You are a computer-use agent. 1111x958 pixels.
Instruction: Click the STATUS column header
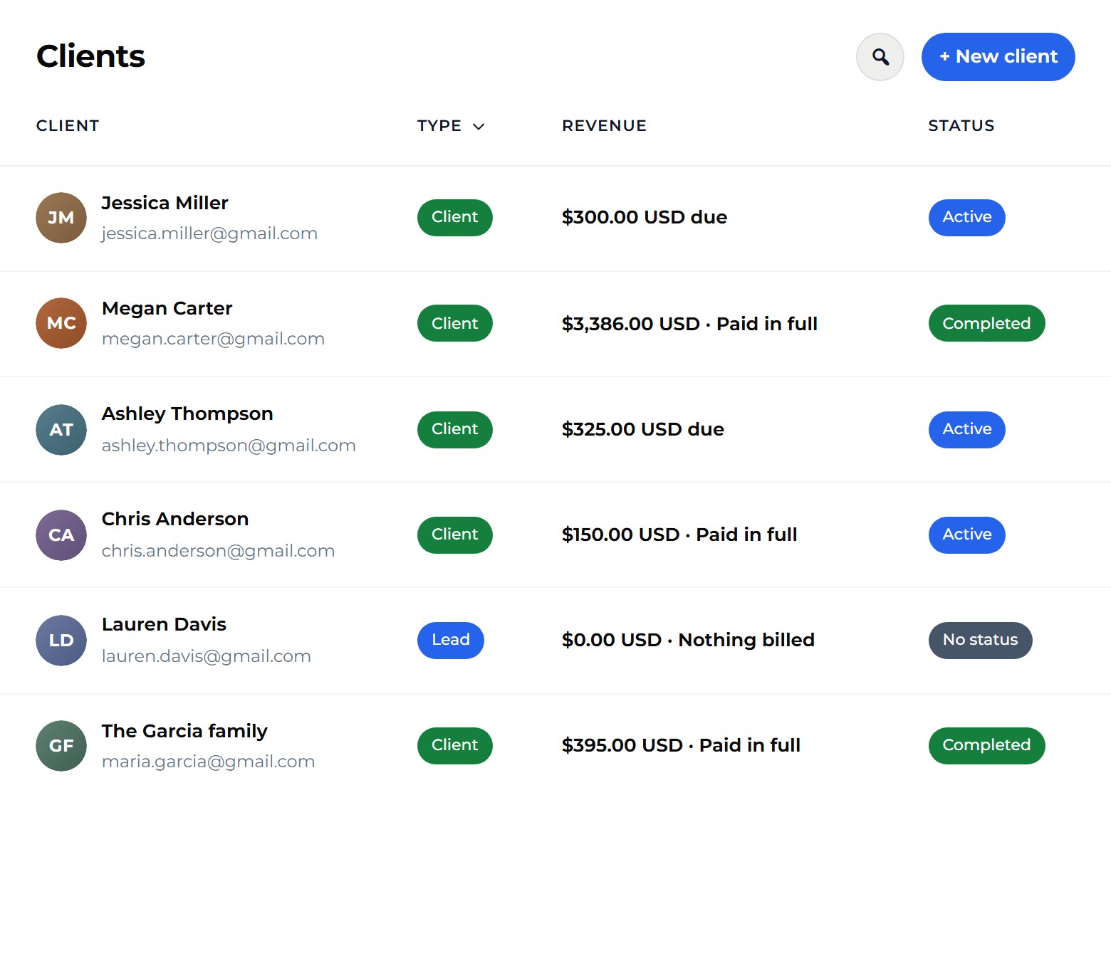pos(961,126)
